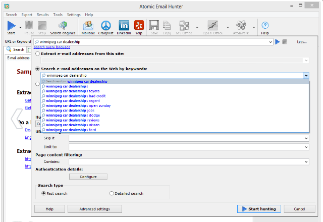This screenshot has width=323, height=222.
Task: Click the Atomic Email Hunter title bar app icon
Action: click(x=7, y=7)
